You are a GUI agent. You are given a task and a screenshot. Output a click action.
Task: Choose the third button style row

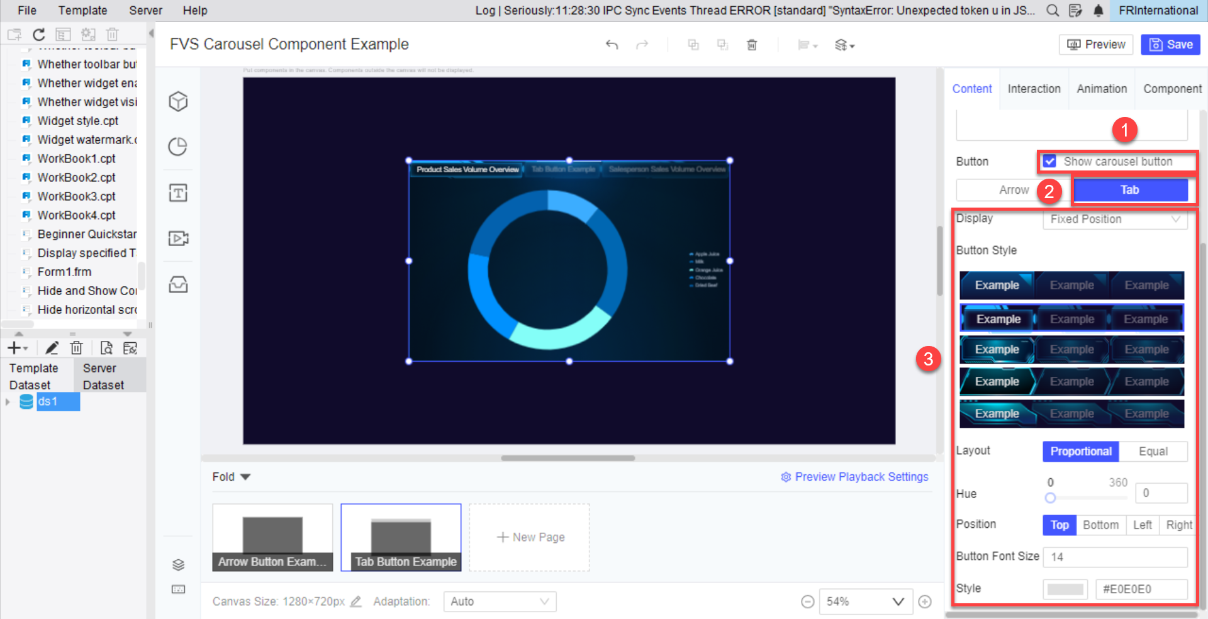(x=1071, y=350)
